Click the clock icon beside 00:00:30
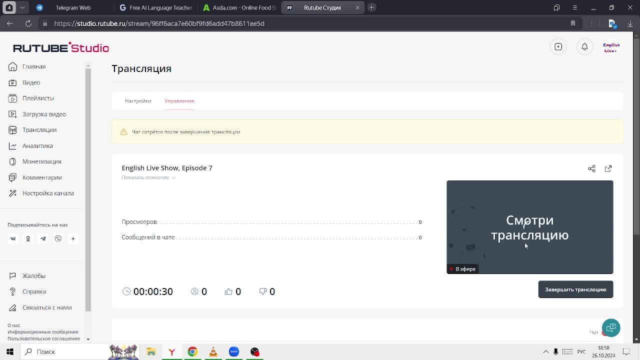This screenshot has width=640, height=360. [126, 291]
